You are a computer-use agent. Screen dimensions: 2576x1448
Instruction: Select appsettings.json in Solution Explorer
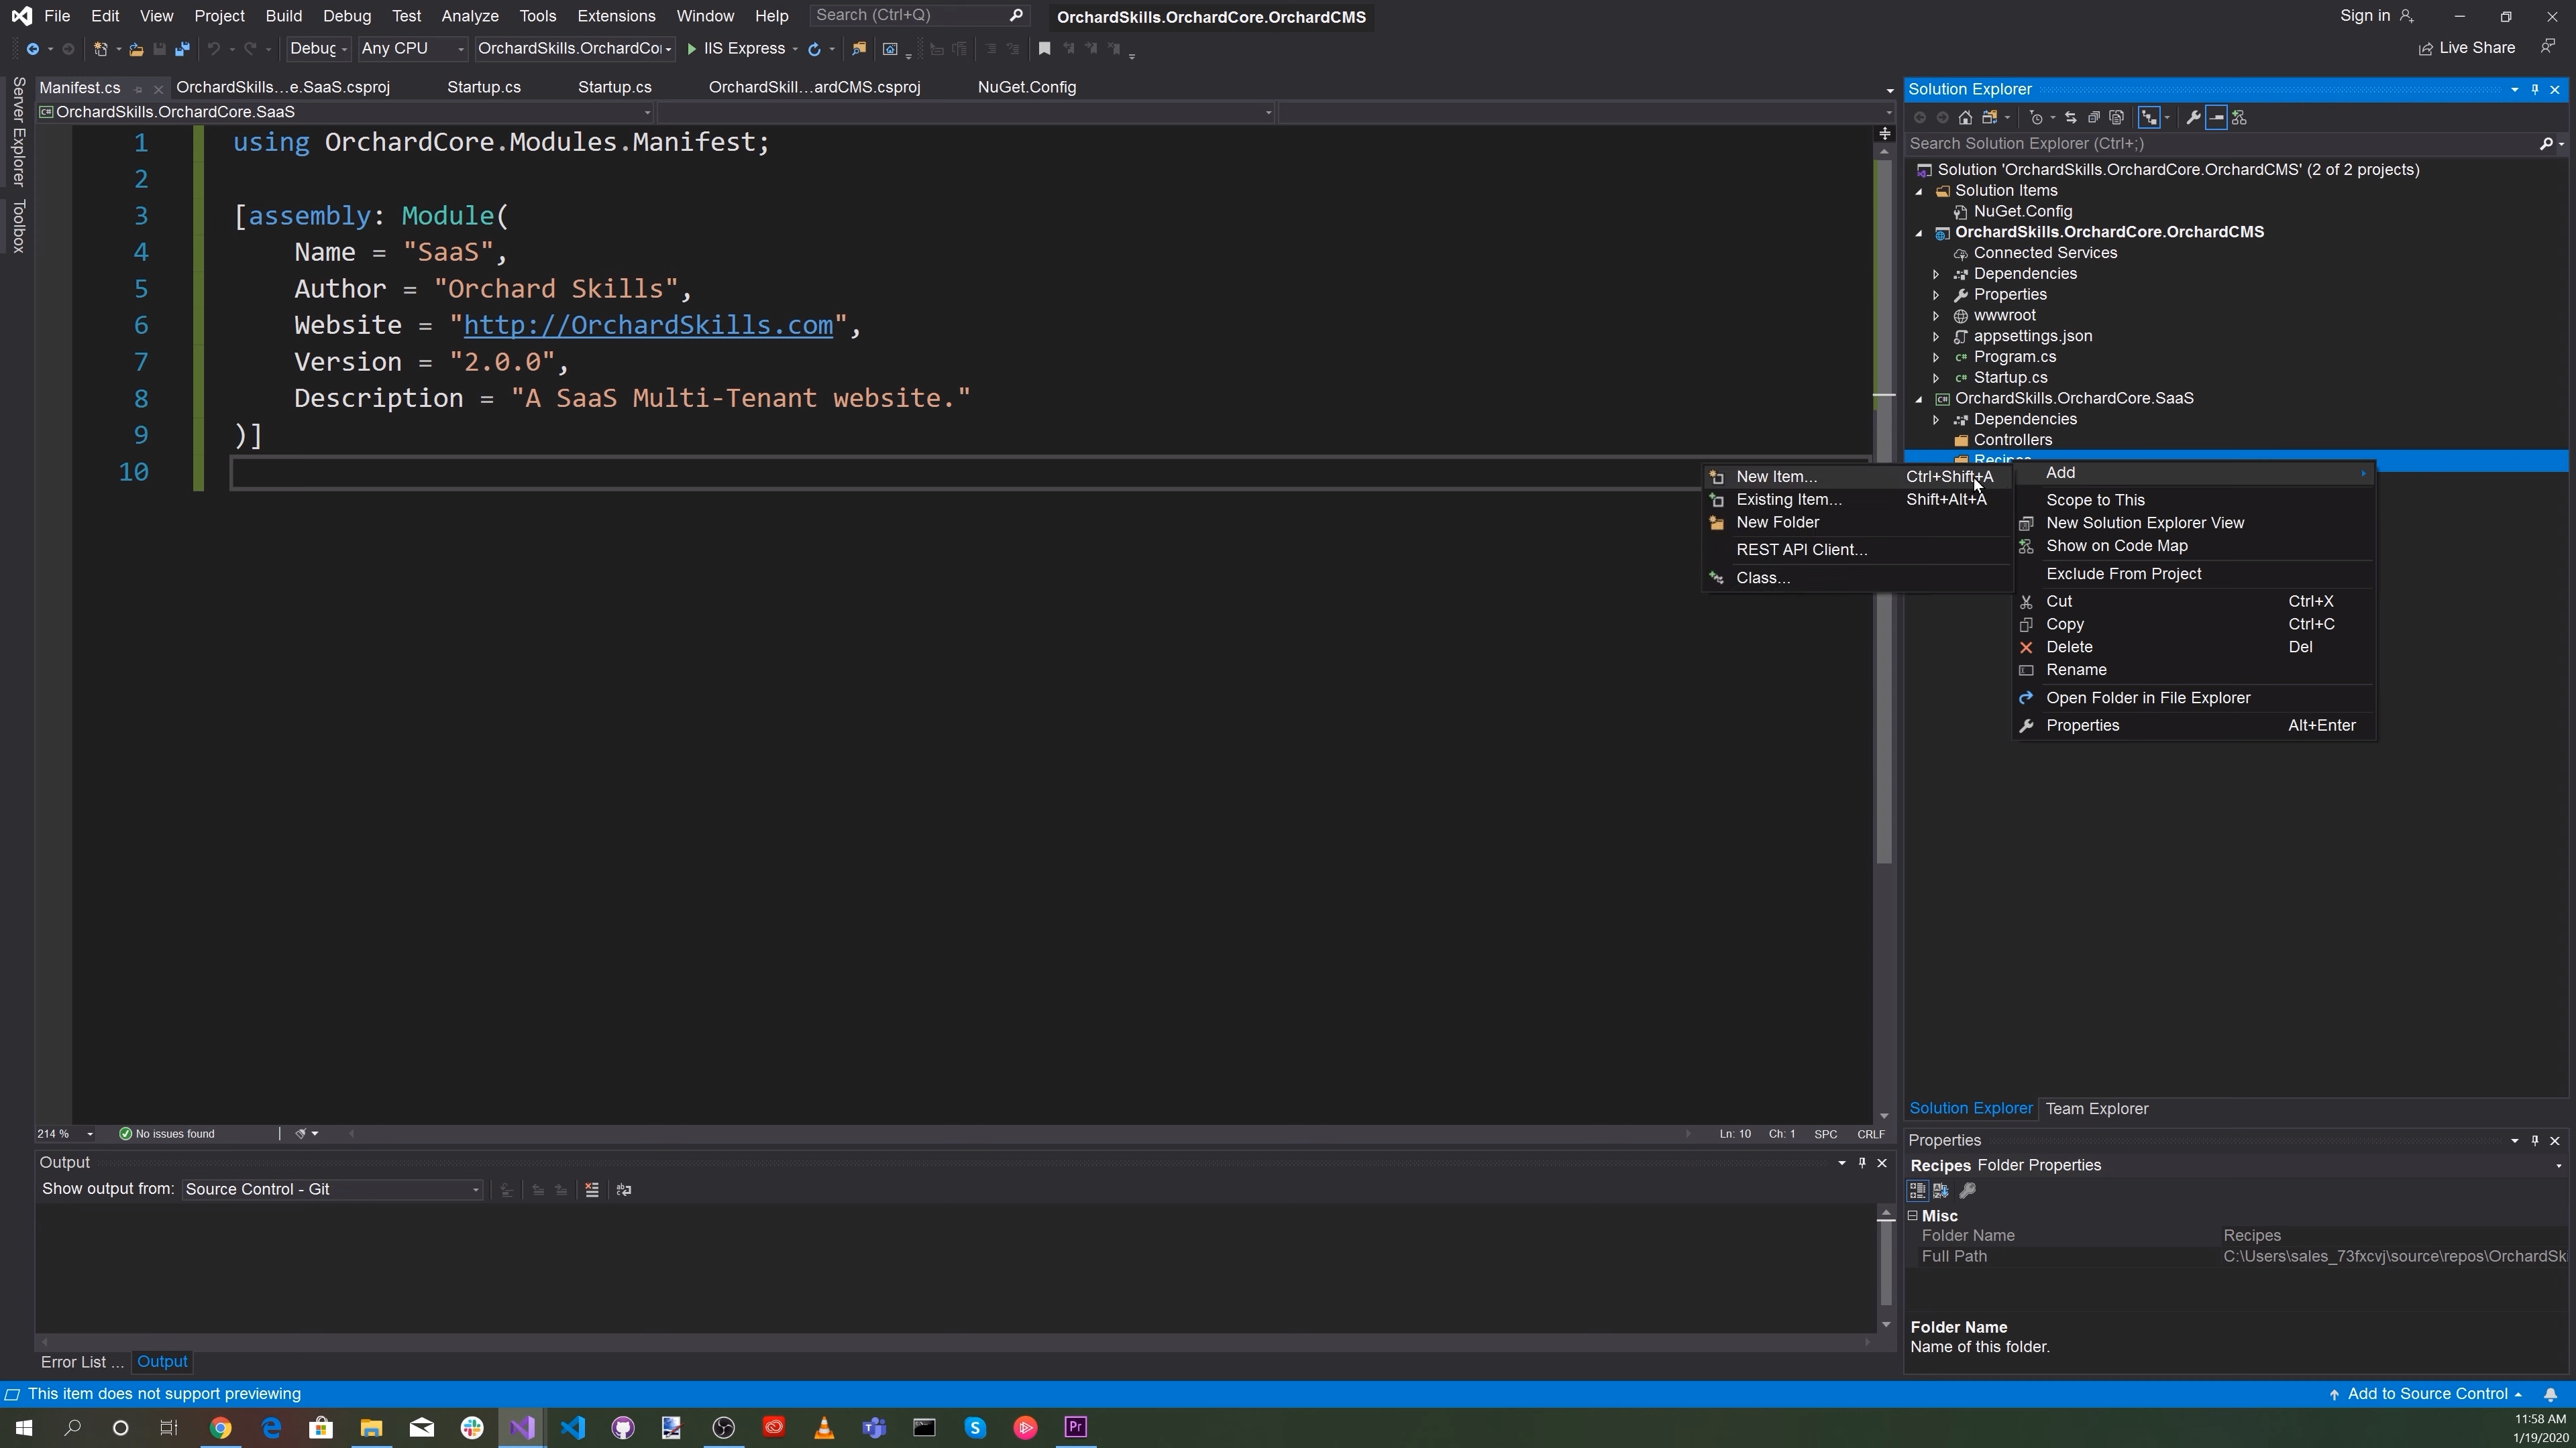click(x=2033, y=337)
